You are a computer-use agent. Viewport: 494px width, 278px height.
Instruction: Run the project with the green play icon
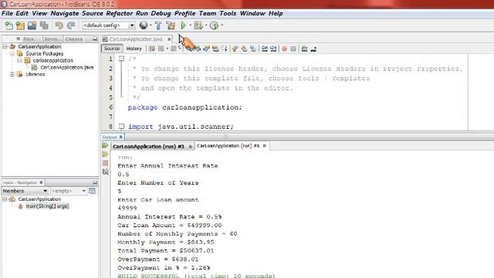pyautogui.click(x=184, y=25)
